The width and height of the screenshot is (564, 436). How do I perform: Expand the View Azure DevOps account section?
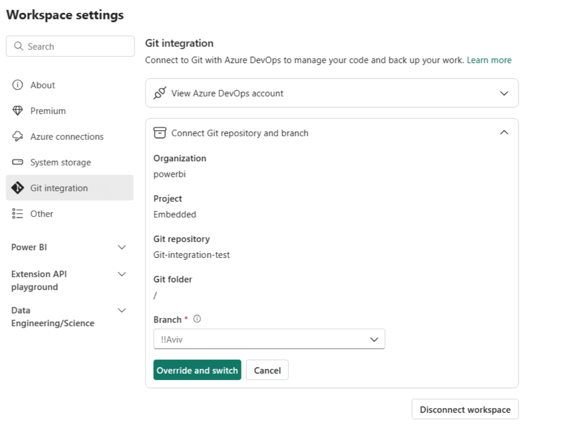[x=504, y=93]
